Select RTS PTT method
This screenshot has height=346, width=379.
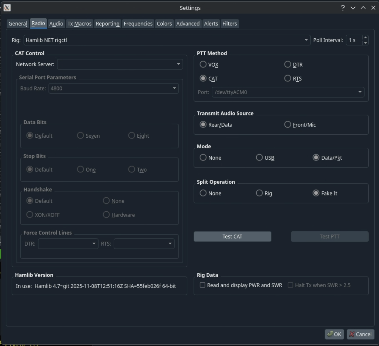pyautogui.click(x=288, y=78)
